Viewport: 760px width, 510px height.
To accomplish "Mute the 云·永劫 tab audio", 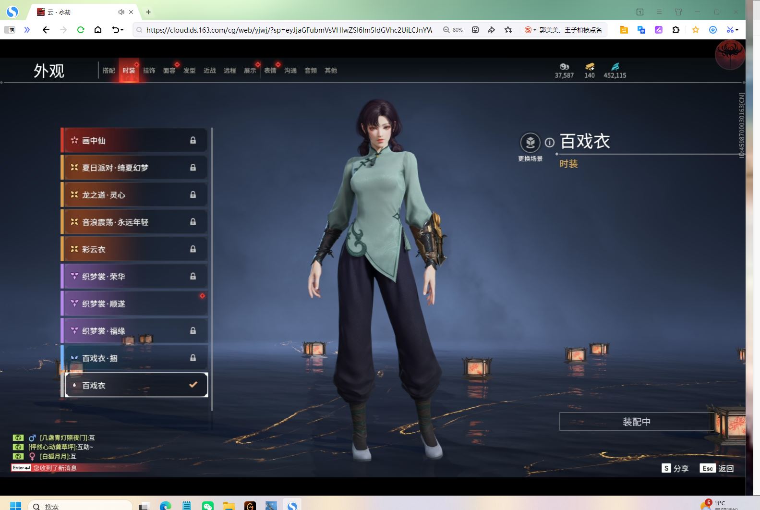I will pos(121,12).
